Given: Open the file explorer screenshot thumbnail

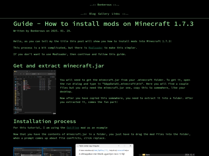Looking at the screenshot, I should tap(35, 92).
